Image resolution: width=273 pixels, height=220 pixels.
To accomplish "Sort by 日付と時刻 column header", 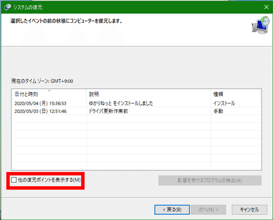I will click(x=49, y=94).
